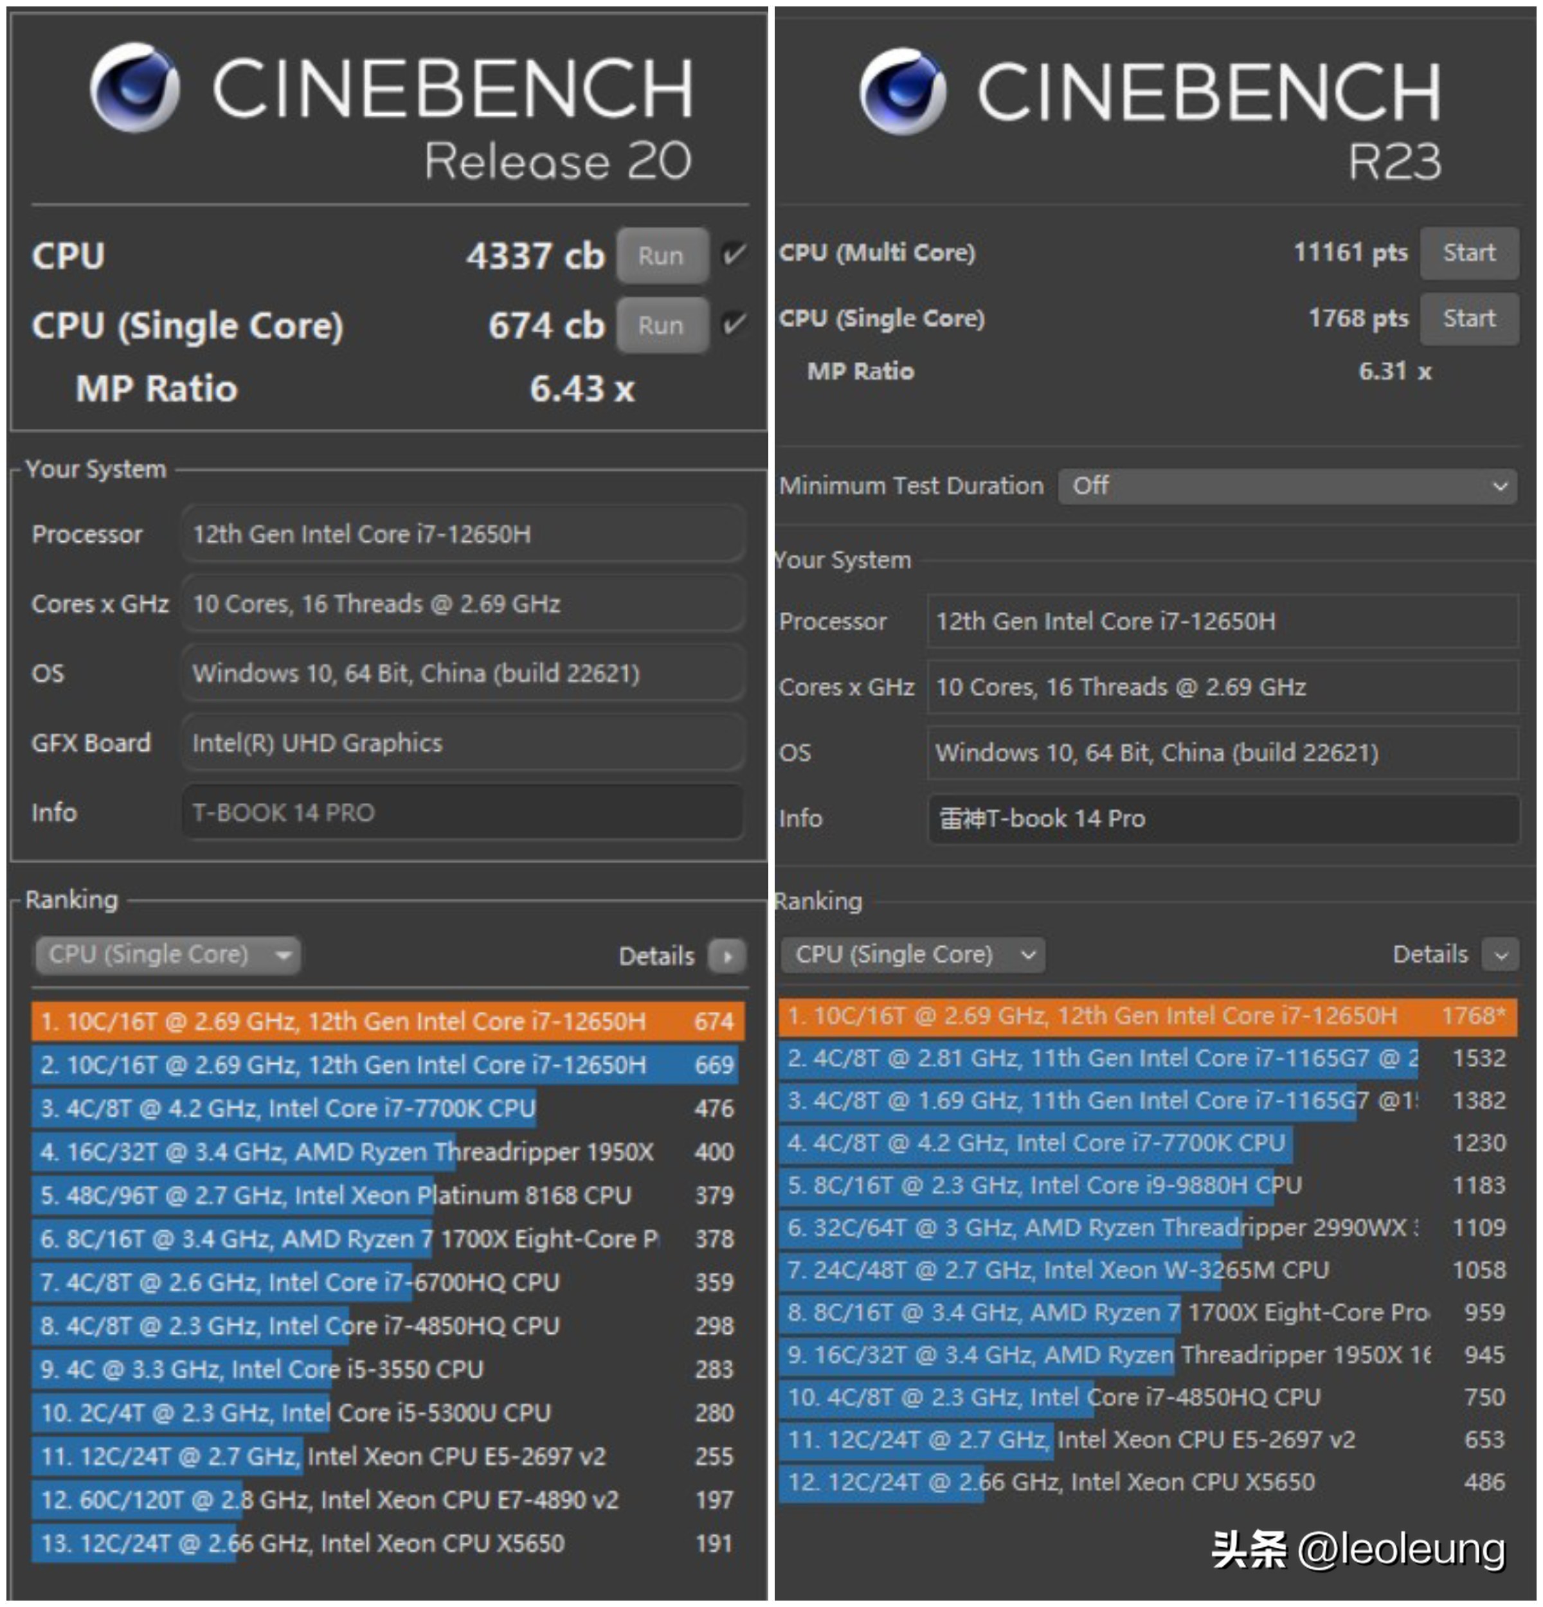Click the Details arrow icon in R20 ranking

(727, 956)
